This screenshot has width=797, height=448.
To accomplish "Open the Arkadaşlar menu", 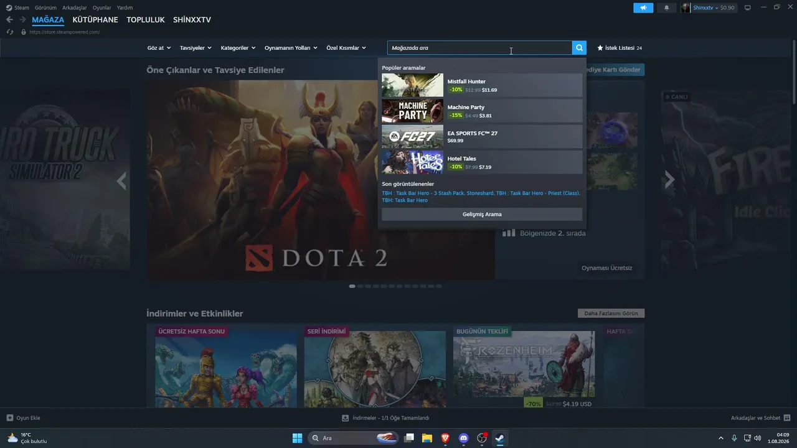I will pos(75,7).
